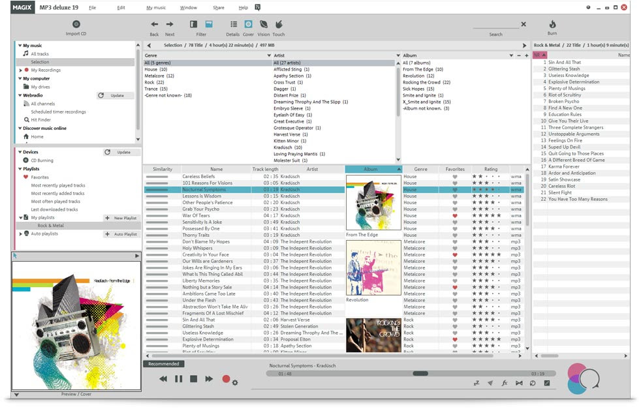Expand the My Recordings tree item
The height and width of the screenshot is (411, 641).
tap(20, 70)
